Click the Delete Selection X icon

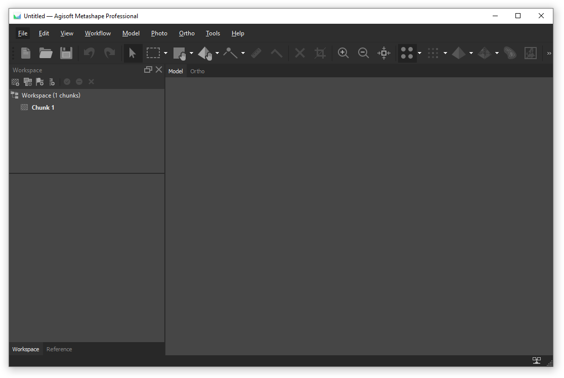299,53
